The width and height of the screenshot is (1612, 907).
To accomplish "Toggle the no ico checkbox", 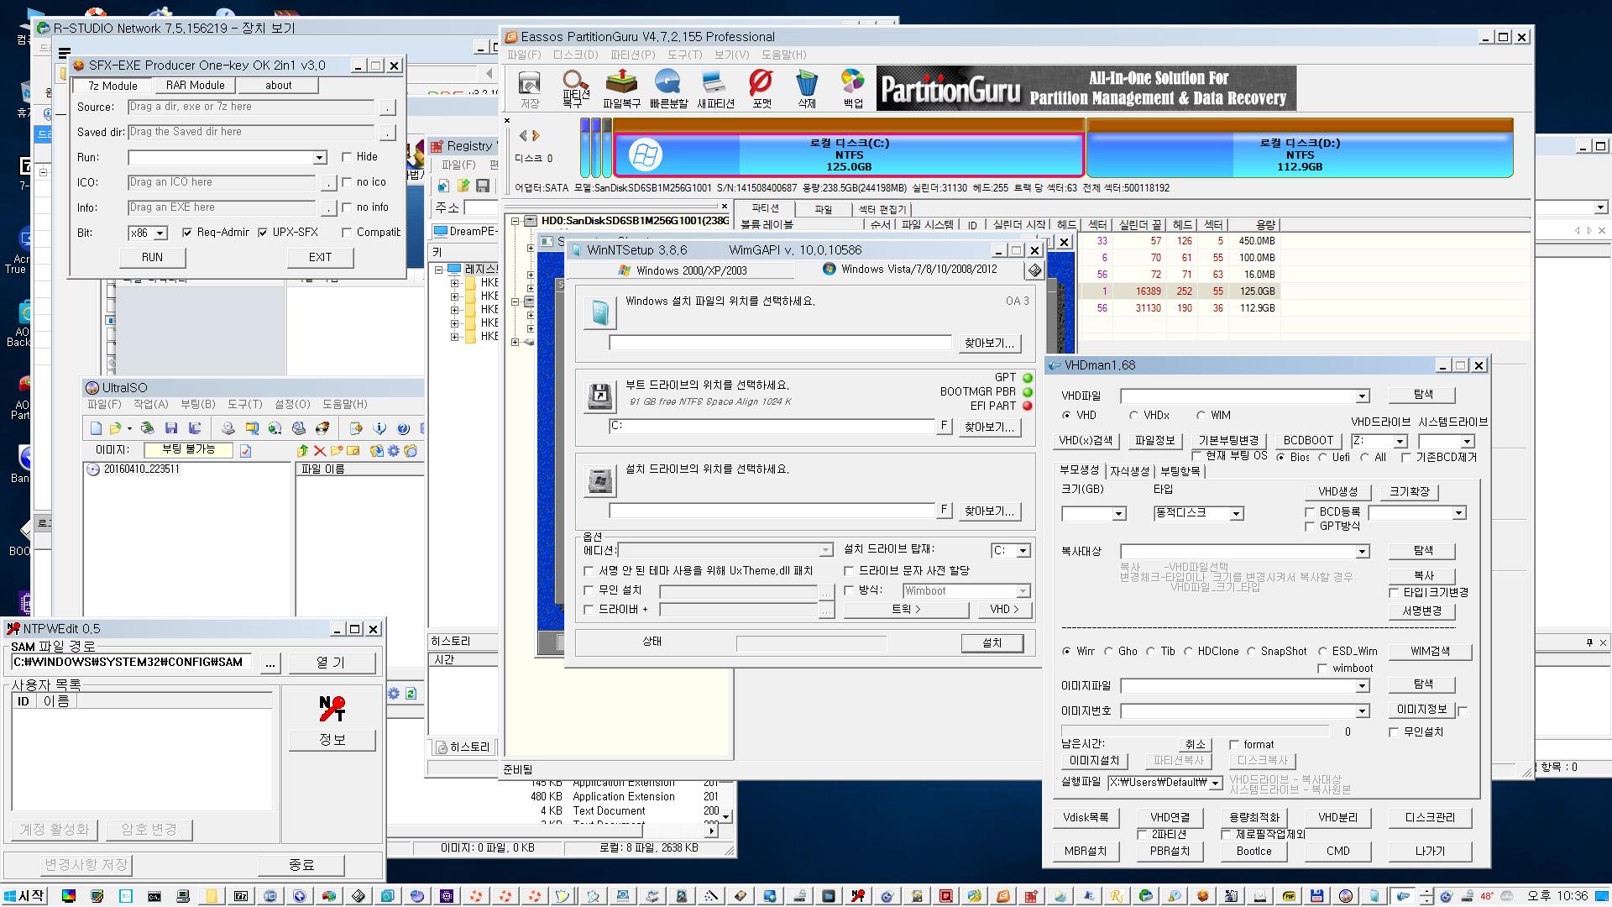I will pos(346,182).
